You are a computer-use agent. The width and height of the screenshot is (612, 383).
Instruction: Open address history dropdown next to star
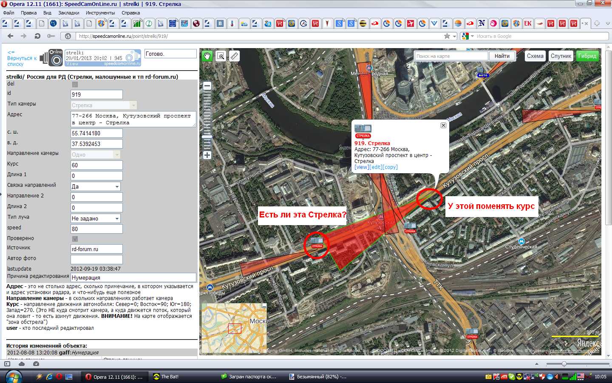[x=454, y=36]
